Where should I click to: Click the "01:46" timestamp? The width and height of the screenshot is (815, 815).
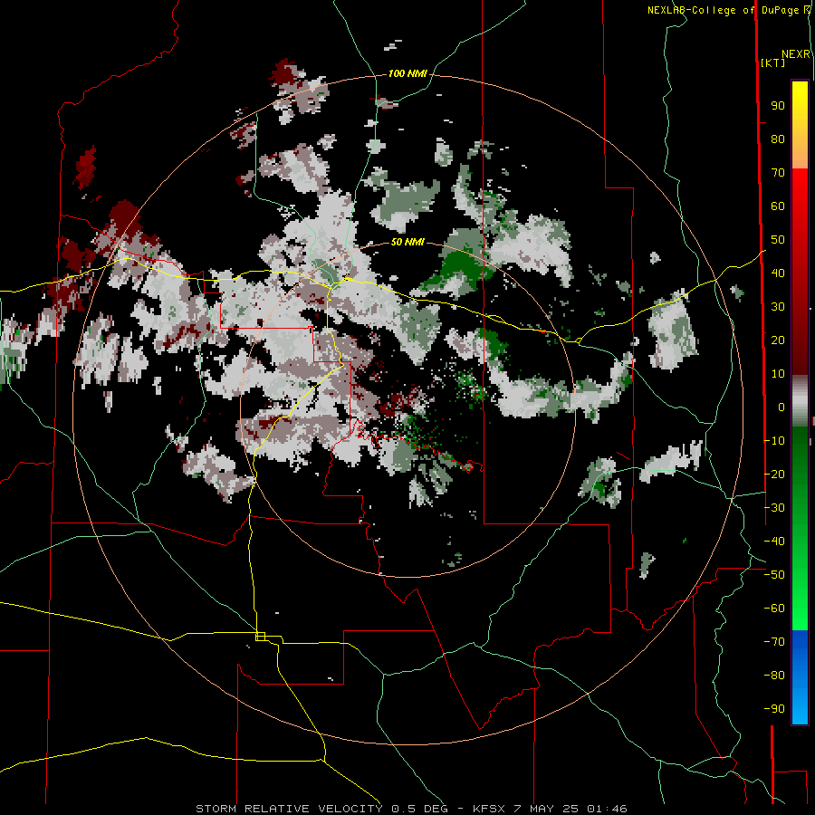point(607,809)
